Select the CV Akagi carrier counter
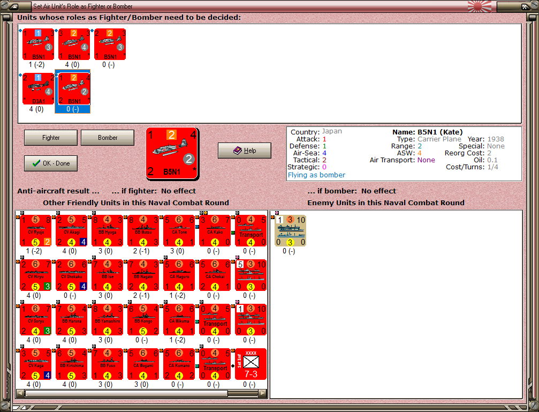This screenshot has height=412, width=539. (x=72, y=230)
